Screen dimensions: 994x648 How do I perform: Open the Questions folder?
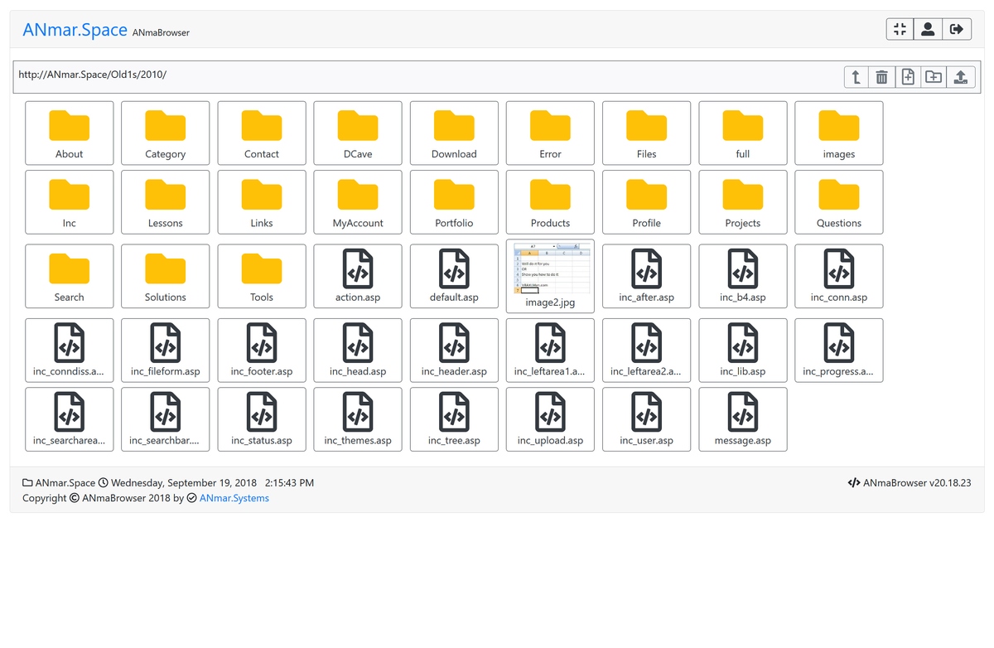pyautogui.click(x=838, y=202)
